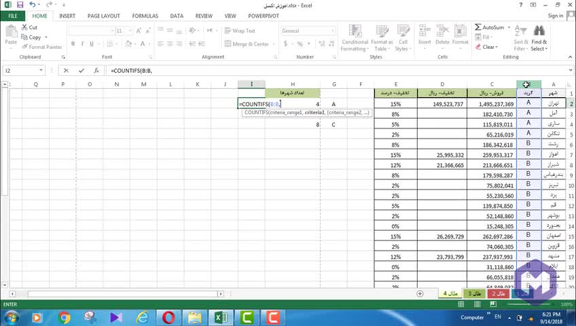The width and height of the screenshot is (576, 326).
Task: Toggle Align Right
Action: point(179,44)
